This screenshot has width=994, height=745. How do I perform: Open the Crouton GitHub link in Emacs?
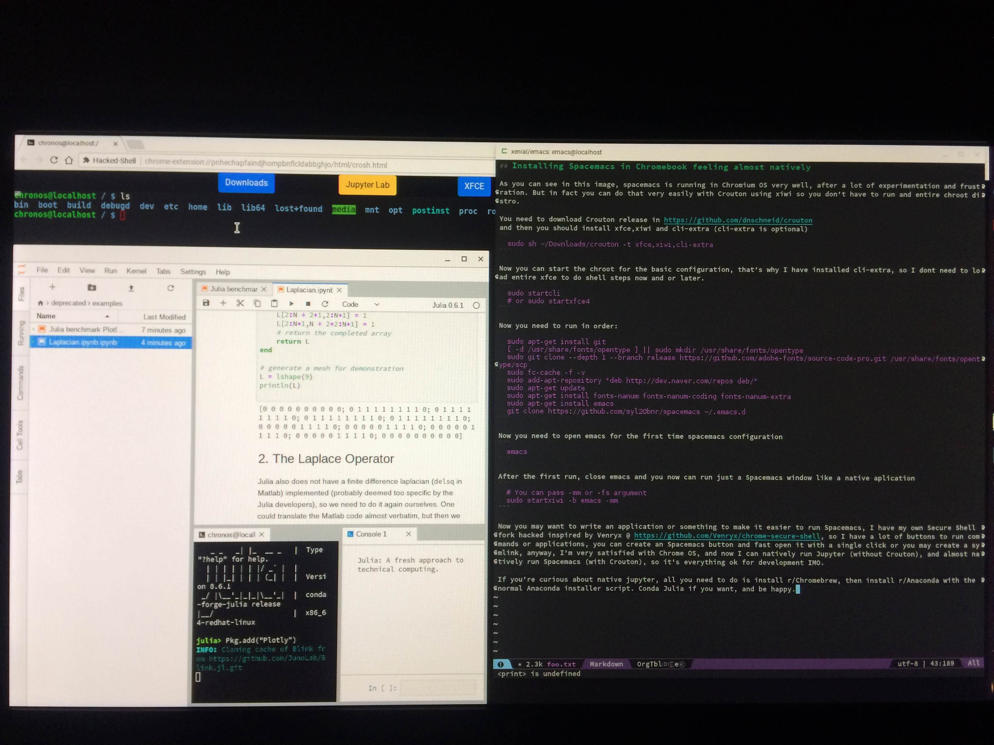pyautogui.click(x=737, y=221)
